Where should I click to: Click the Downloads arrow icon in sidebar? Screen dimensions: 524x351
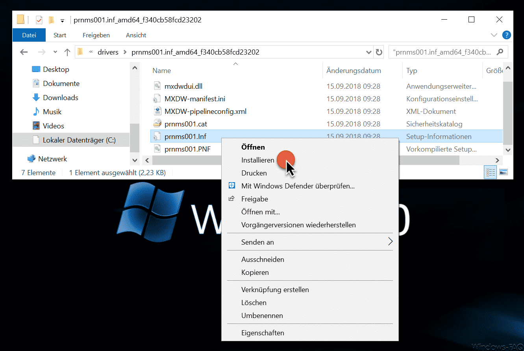pos(36,97)
